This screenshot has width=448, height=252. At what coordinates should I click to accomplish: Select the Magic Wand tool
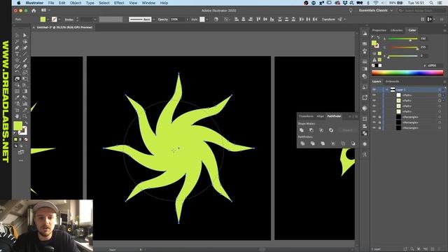pos(17,41)
